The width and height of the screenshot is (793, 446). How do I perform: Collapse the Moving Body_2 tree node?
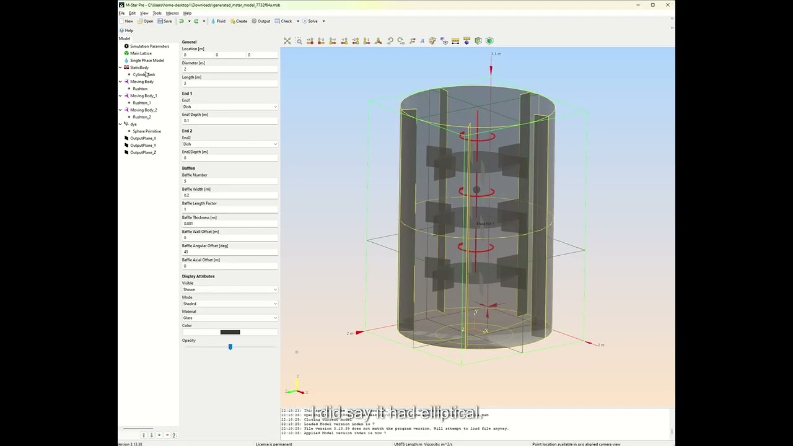pos(120,110)
